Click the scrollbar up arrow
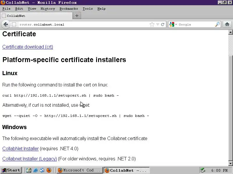 click(230, 32)
